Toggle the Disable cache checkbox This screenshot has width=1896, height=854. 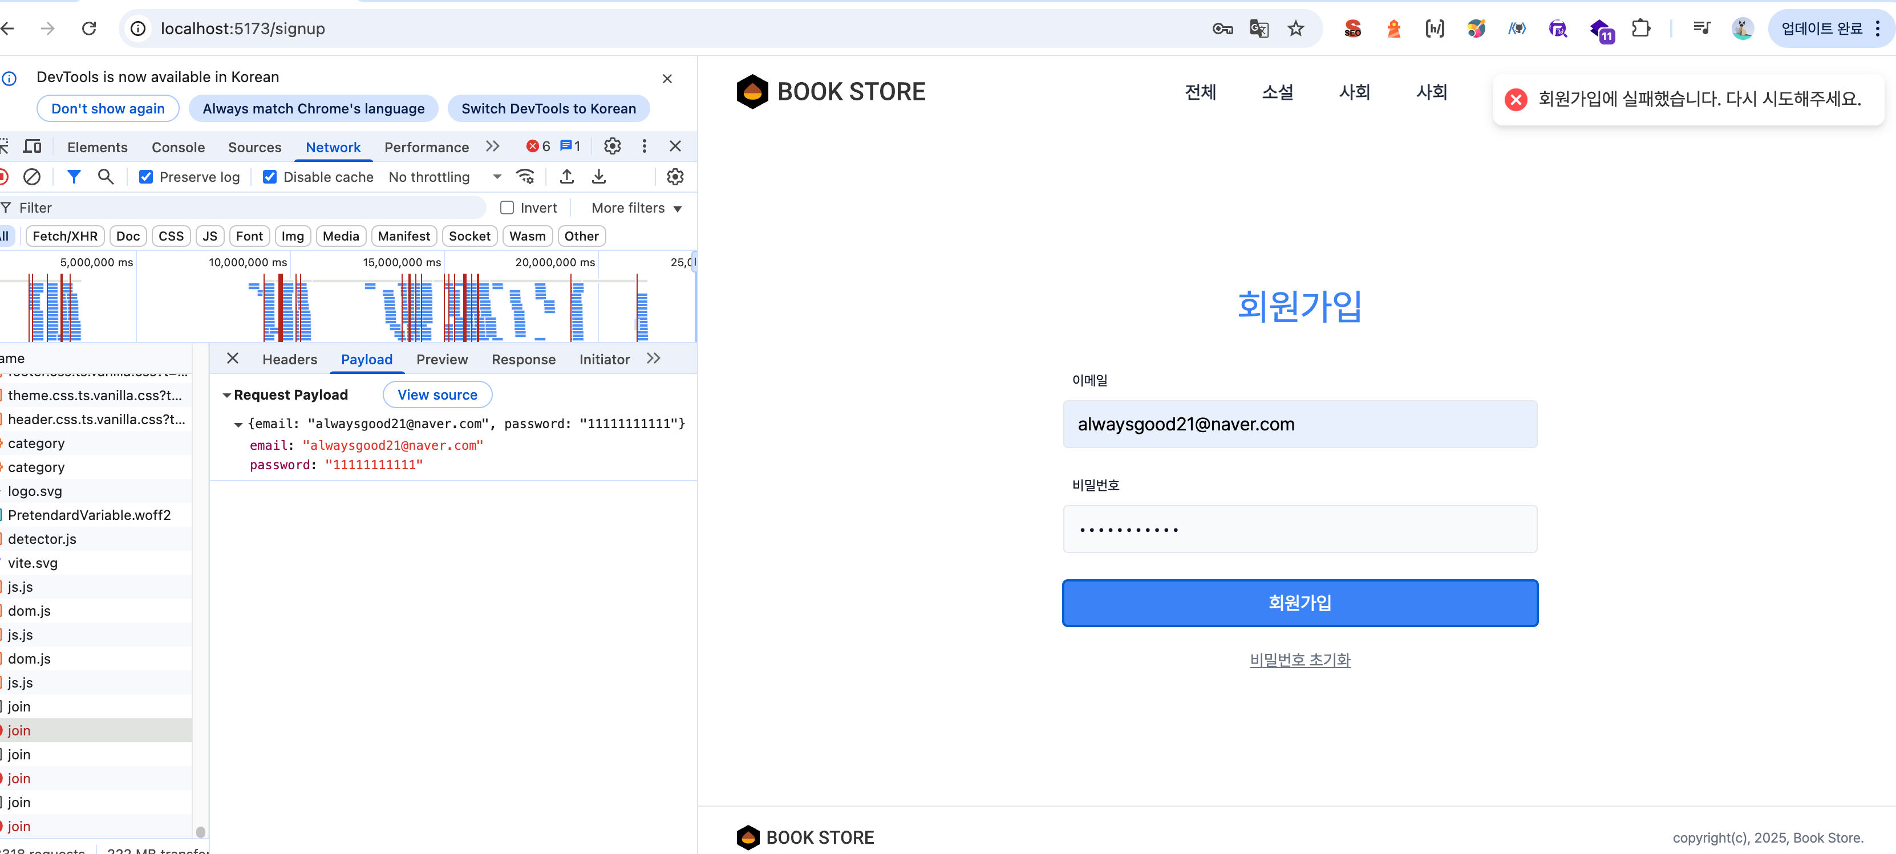tap(270, 177)
